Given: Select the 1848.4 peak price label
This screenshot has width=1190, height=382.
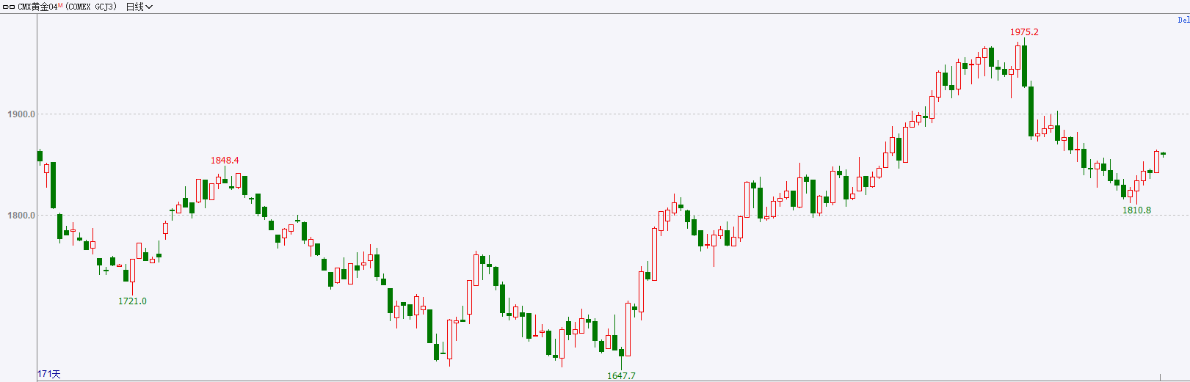Looking at the screenshot, I should 225,161.
